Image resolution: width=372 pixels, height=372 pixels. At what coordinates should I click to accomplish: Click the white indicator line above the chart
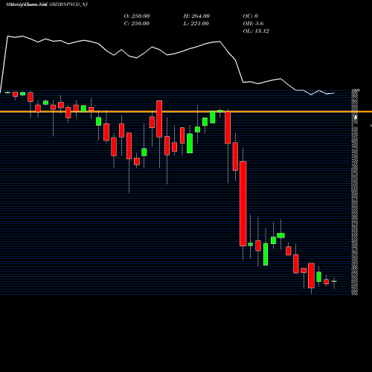167,65
